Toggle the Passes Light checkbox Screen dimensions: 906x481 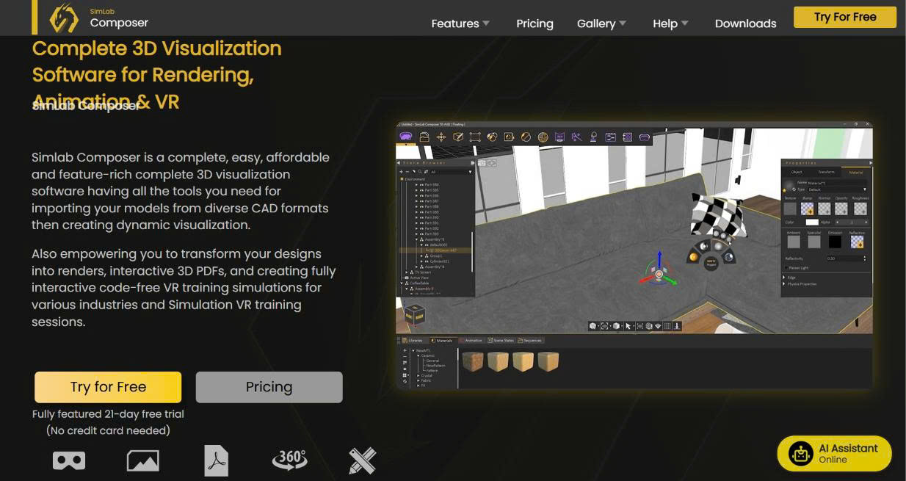coord(786,268)
